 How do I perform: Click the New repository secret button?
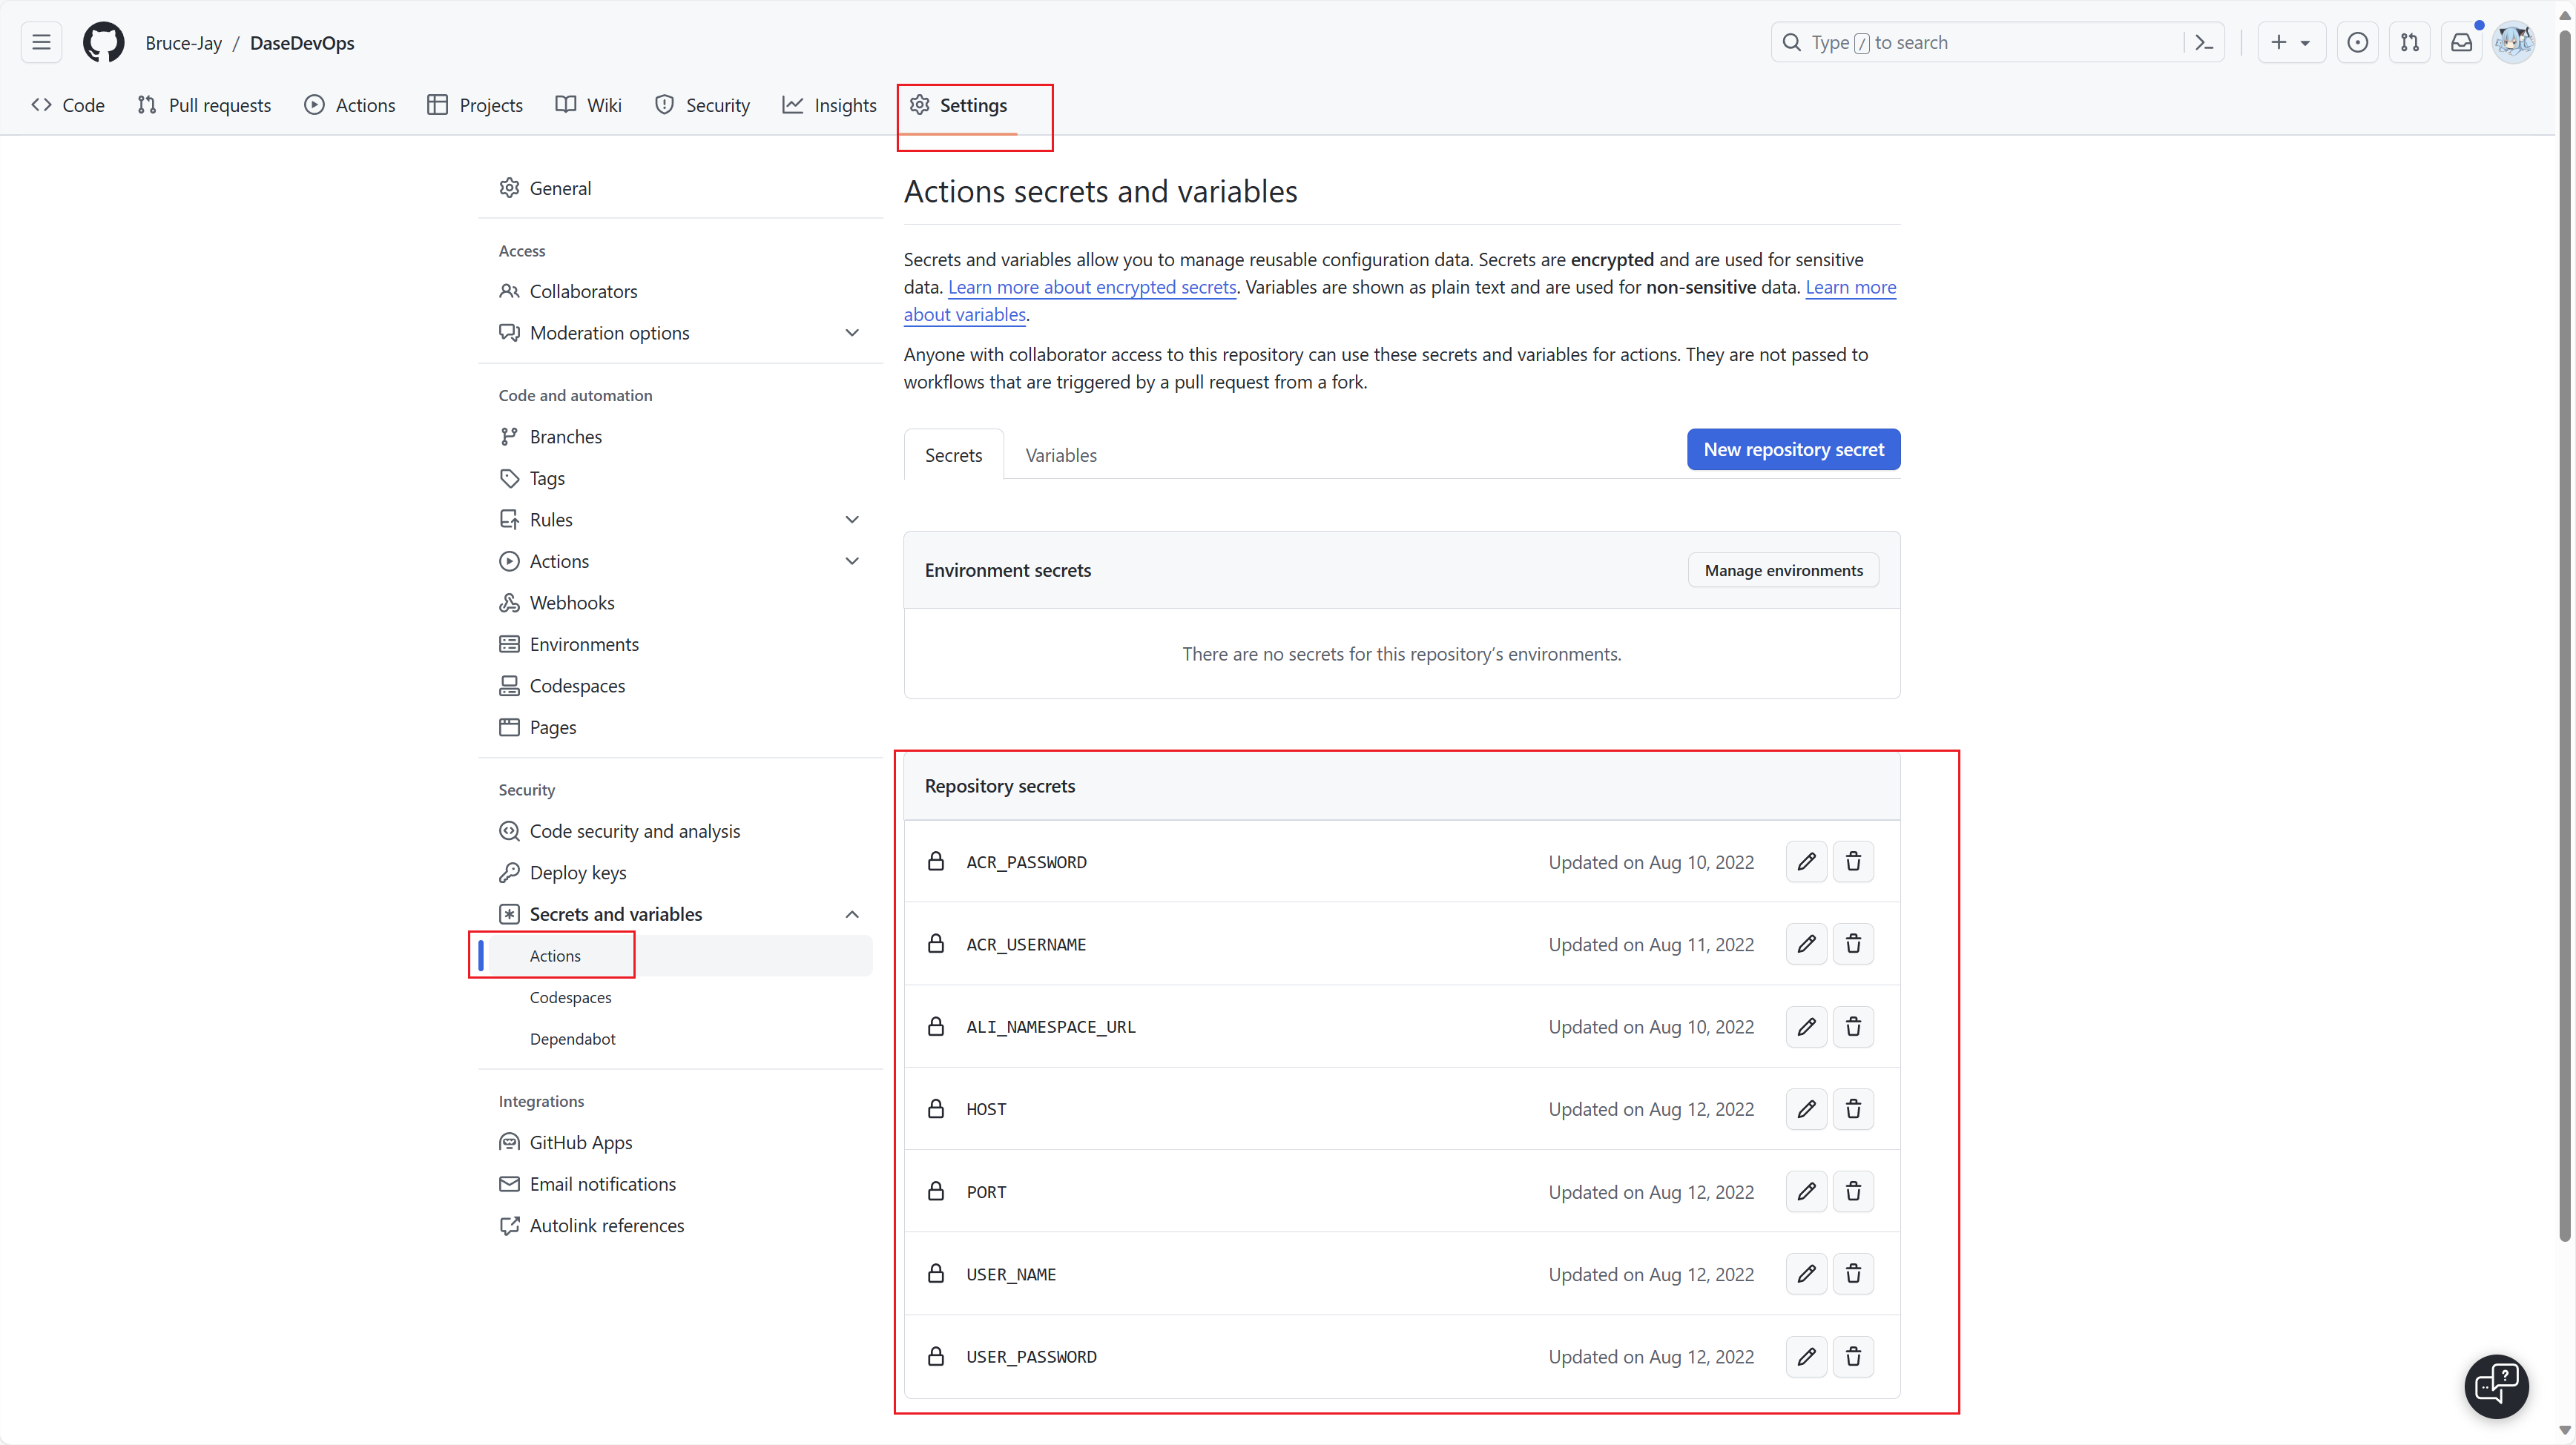(x=1792, y=450)
